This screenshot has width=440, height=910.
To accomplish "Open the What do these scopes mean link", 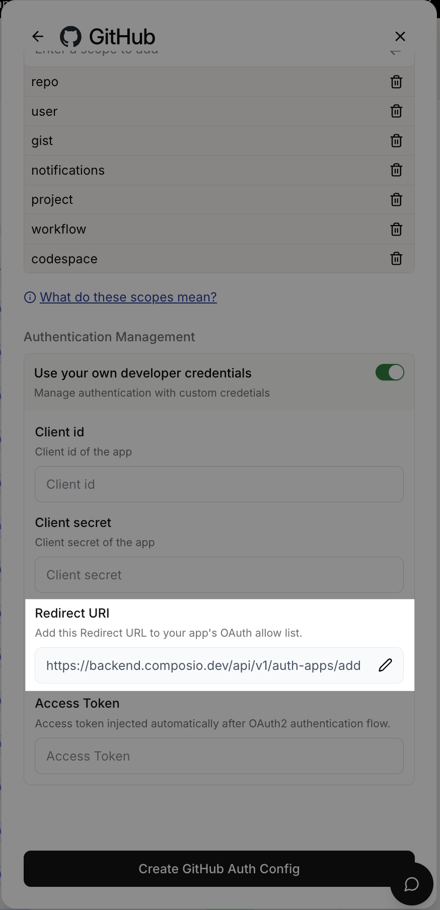I will [128, 297].
